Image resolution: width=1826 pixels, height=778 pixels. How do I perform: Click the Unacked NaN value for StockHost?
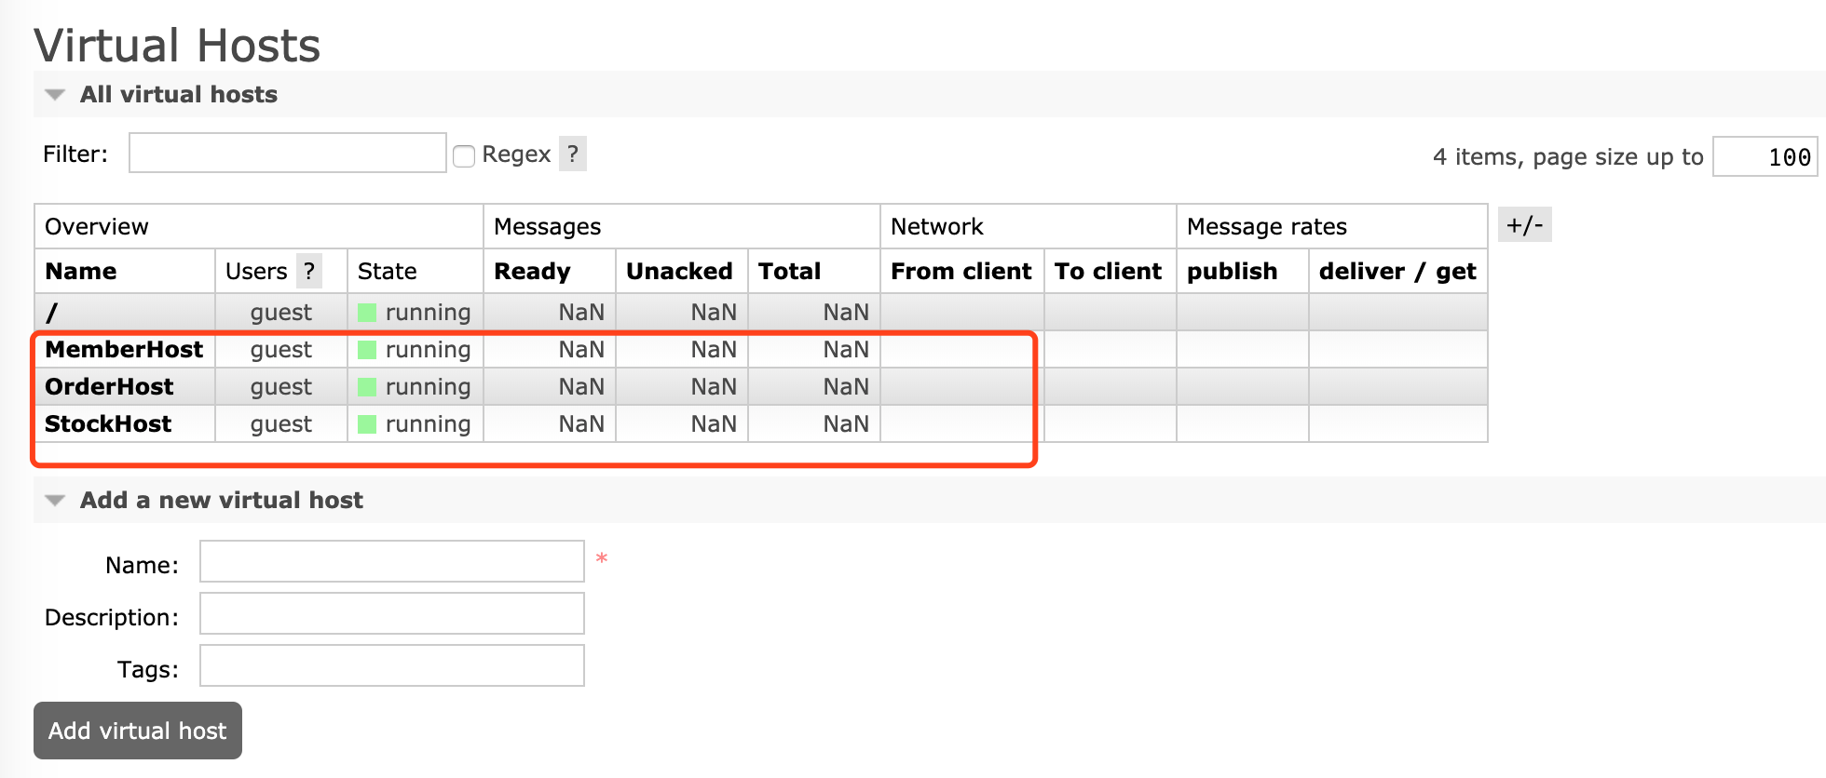point(714,423)
